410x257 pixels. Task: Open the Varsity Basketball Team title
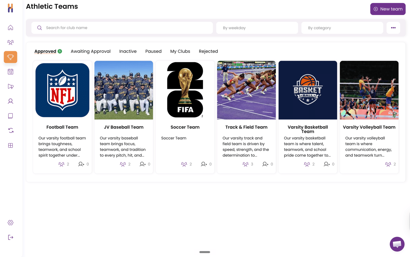307,129
